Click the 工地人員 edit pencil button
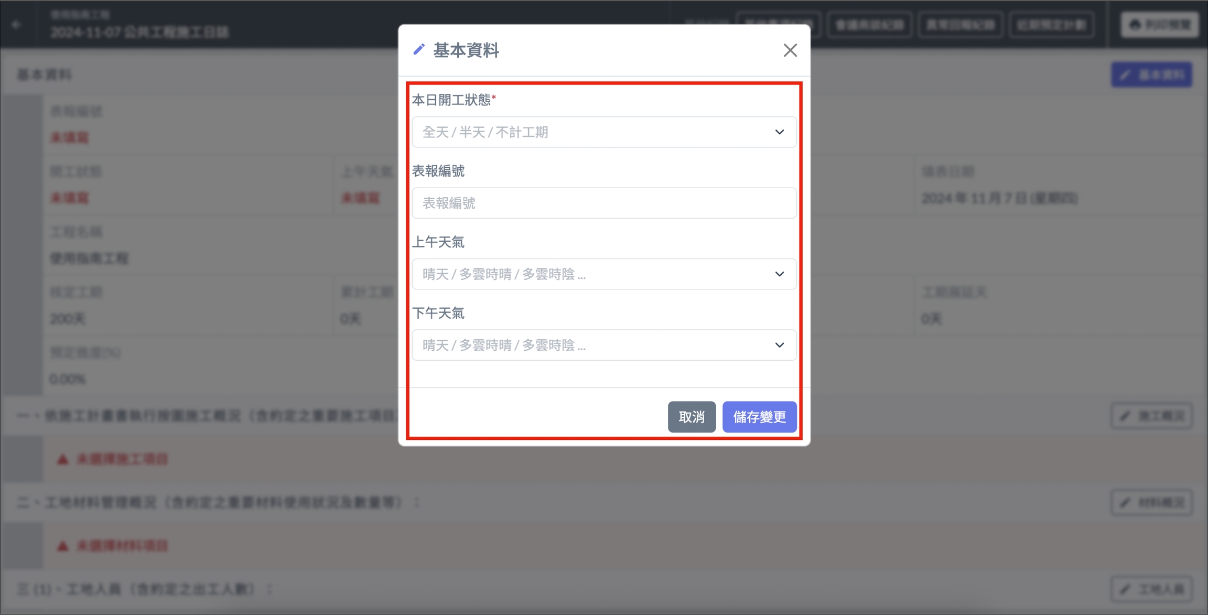 click(x=1151, y=589)
